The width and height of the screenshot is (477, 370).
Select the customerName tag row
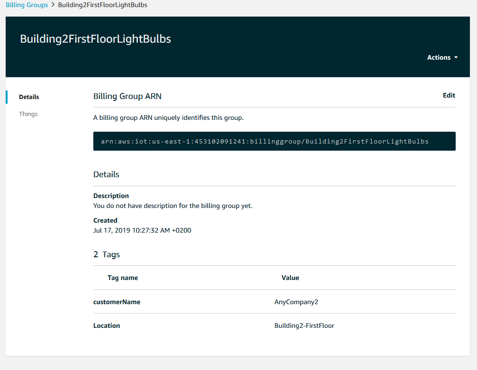coord(117,302)
